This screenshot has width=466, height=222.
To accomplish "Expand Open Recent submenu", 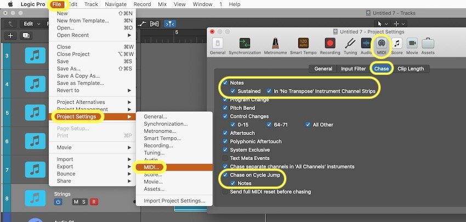I will 93,35.
